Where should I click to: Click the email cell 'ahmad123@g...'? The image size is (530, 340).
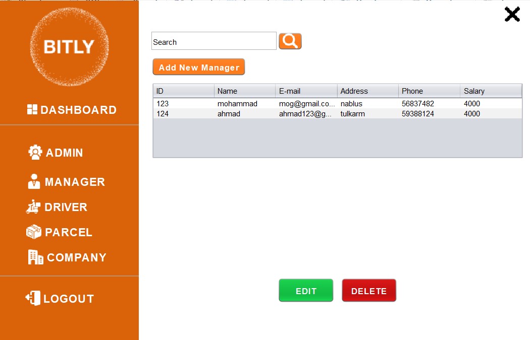coord(305,114)
